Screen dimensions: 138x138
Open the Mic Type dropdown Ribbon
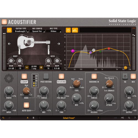tap(54, 31)
